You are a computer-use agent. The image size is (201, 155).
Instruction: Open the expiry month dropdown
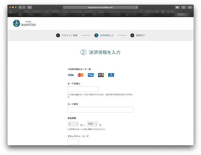(x=73, y=124)
